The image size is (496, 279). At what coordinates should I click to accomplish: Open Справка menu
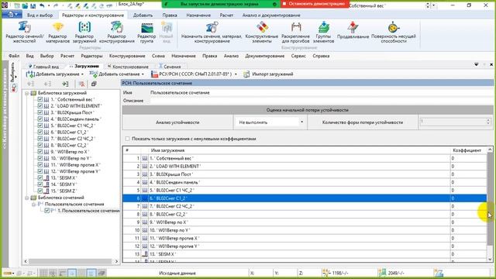coord(321,56)
